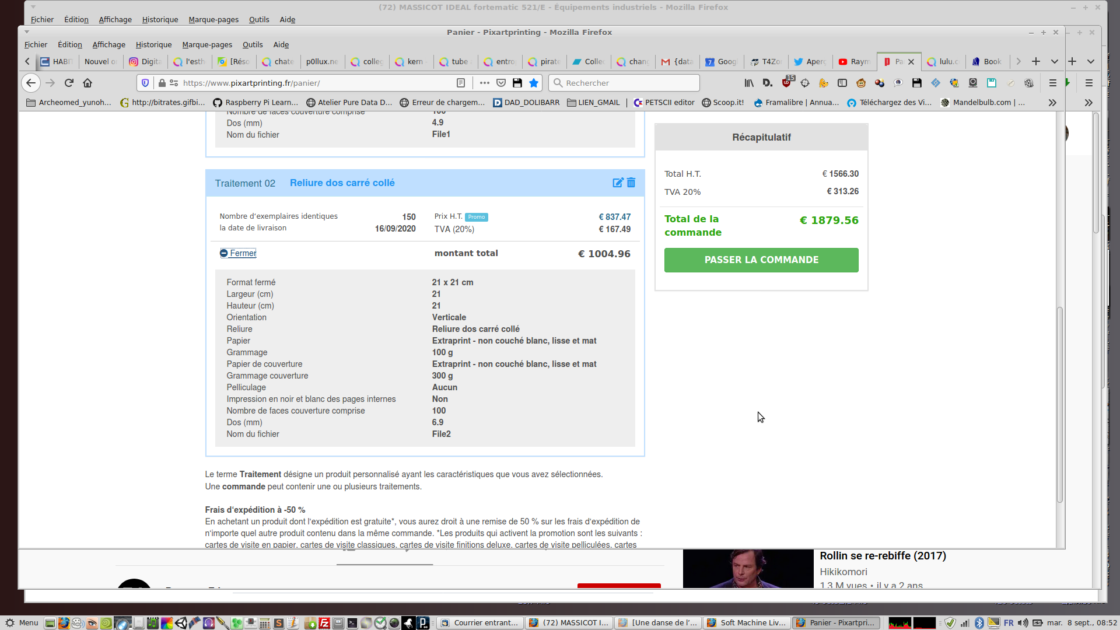
Task: Expand the list all tabs chevron
Action: click(x=1055, y=61)
